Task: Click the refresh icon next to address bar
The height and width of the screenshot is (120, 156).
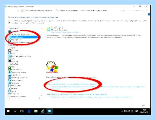Action: click(124, 11)
